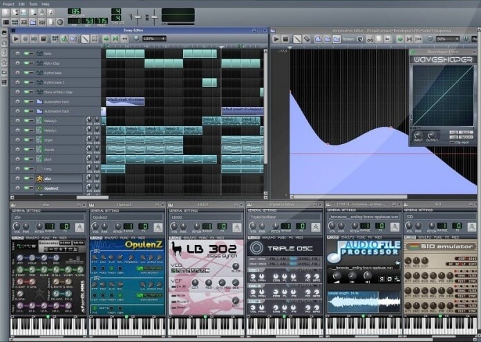Save preset button in LB302 window
Screen dimensions: 481x342
[x=237, y=227]
